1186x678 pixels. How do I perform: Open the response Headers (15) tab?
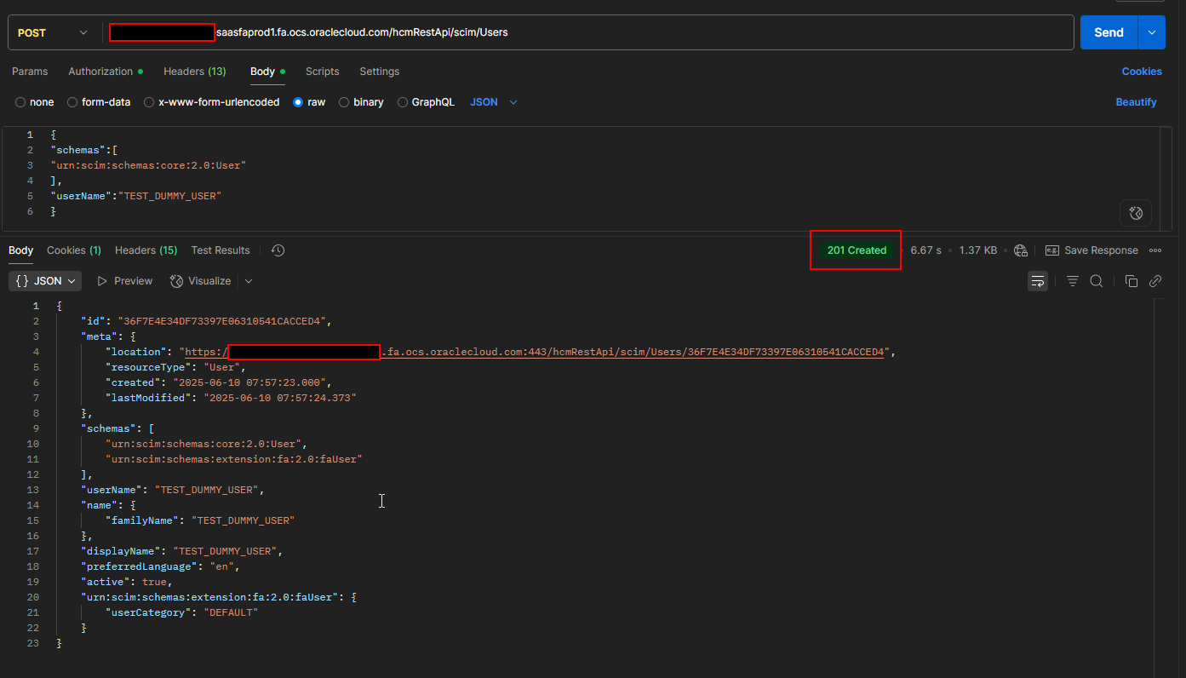coord(146,250)
